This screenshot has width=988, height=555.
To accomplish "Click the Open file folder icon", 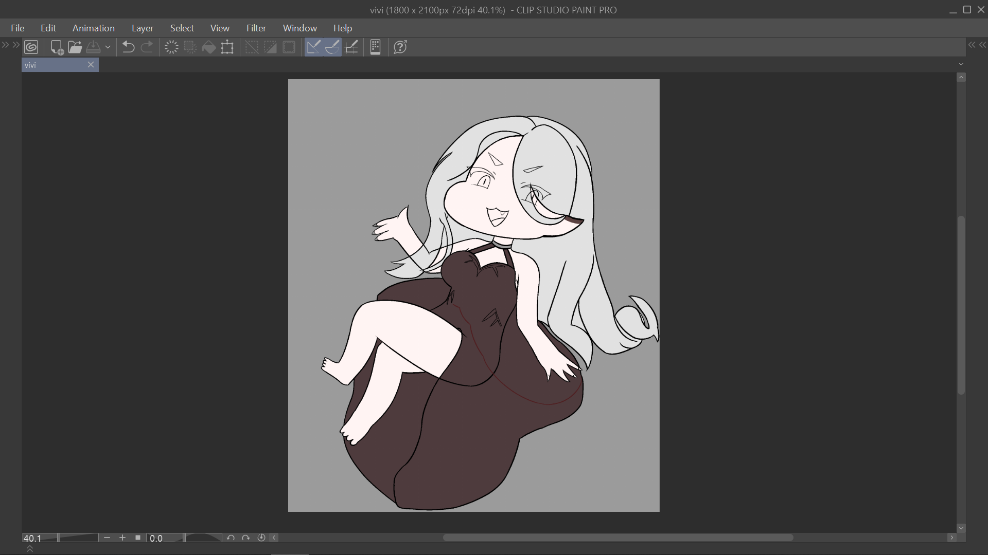I will pos(75,47).
